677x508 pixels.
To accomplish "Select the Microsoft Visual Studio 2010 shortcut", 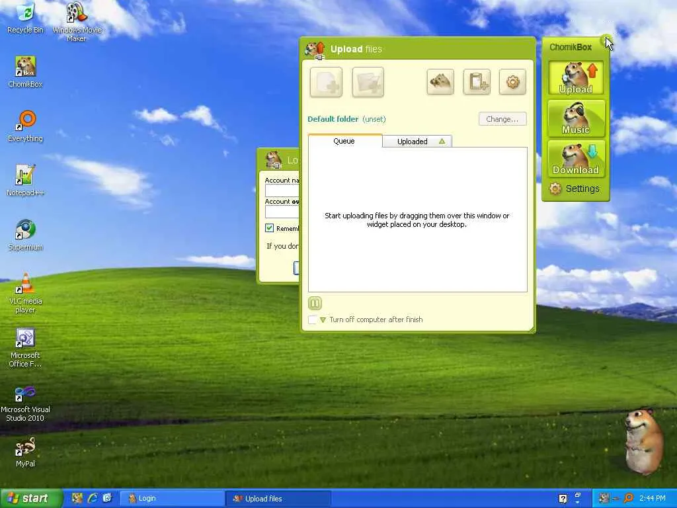I will coord(26,402).
